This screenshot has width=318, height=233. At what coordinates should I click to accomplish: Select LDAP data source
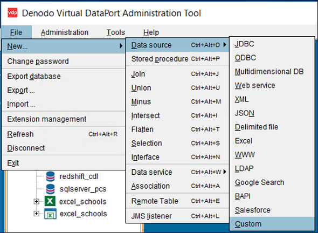272,168
